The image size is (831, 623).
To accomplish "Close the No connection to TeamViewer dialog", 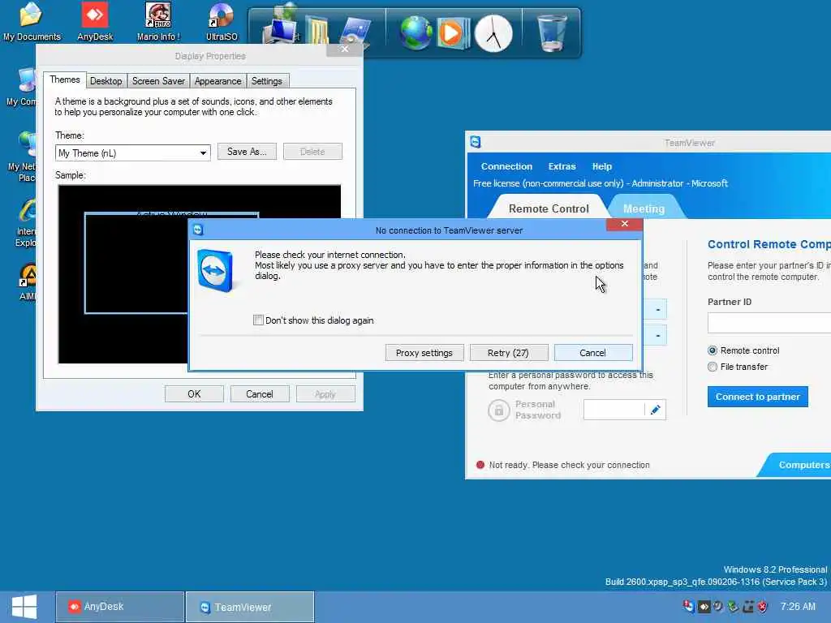I will (624, 224).
